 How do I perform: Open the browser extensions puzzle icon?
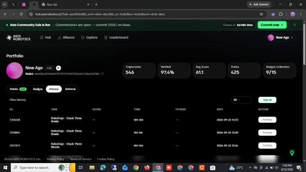tap(281, 14)
